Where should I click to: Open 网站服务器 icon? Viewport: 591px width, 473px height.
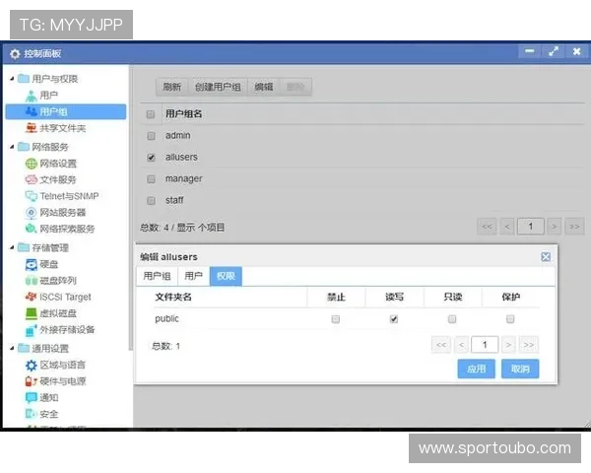tap(31, 213)
